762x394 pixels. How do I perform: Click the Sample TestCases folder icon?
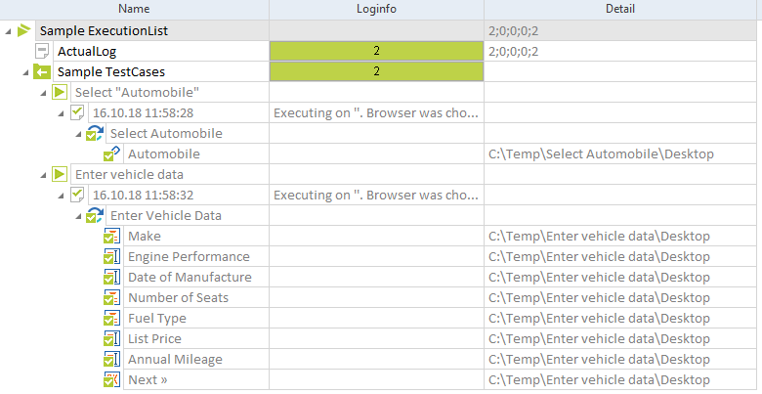coord(42,71)
